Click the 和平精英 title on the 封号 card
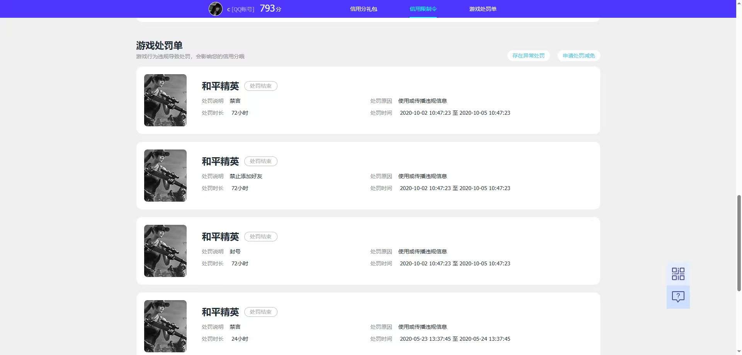The width and height of the screenshot is (742, 355). click(x=220, y=236)
